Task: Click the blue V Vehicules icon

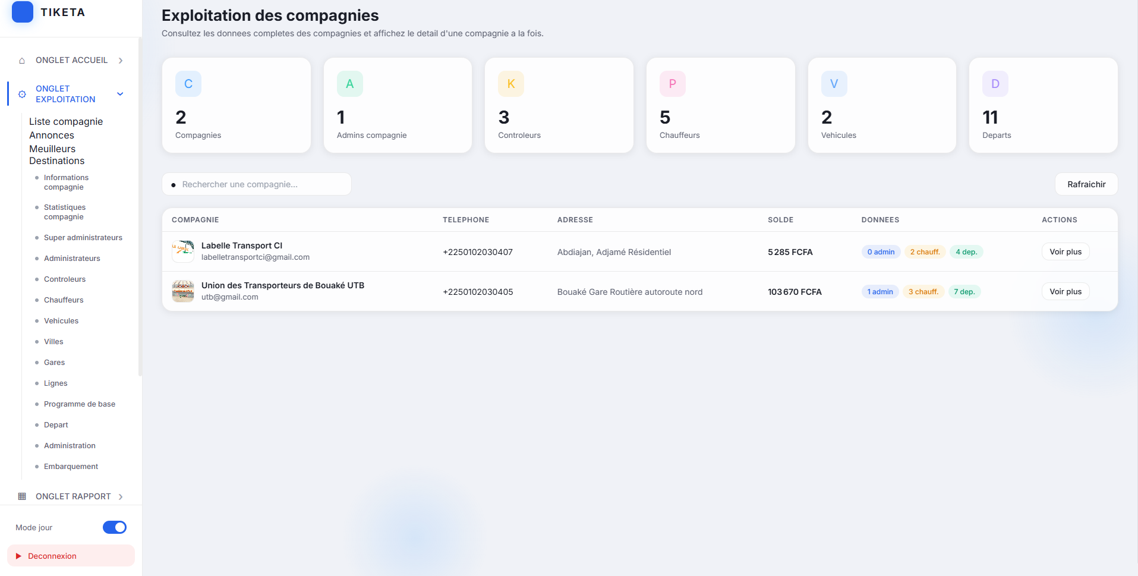Action: 834,84
